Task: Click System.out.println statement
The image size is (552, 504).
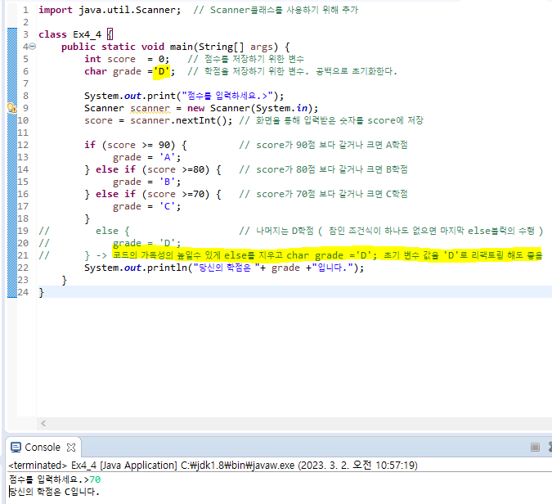Action: pos(224,268)
